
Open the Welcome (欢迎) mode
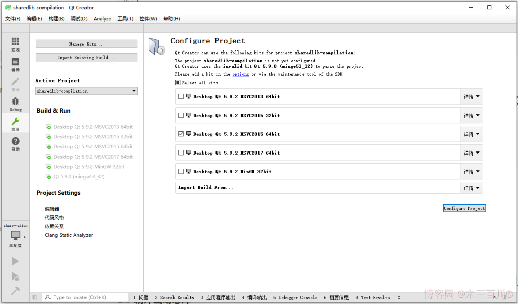click(x=15, y=44)
